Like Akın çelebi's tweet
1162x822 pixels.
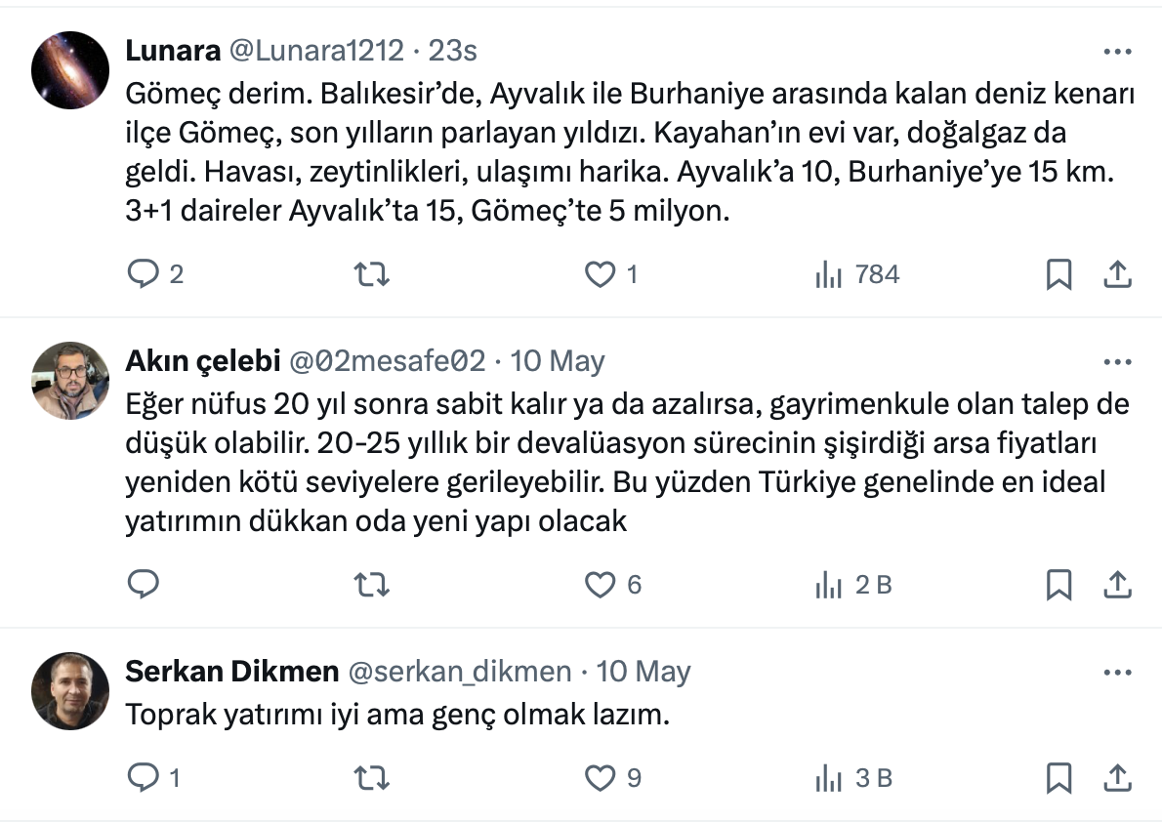[600, 585]
